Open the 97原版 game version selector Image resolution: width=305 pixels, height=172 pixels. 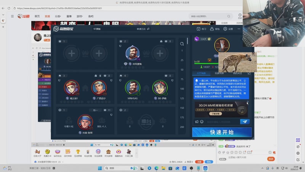click(x=97, y=29)
